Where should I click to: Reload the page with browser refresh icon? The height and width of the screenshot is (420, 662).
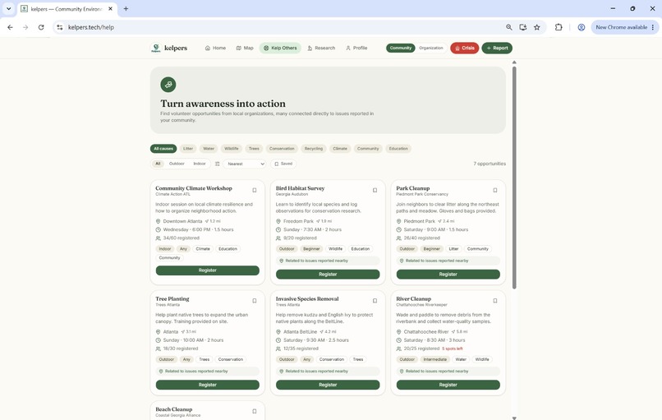41,27
